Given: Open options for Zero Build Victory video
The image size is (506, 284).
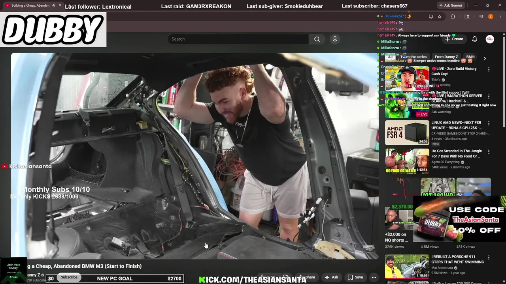Looking at the screenshot, I should click(x=489, y=69).
